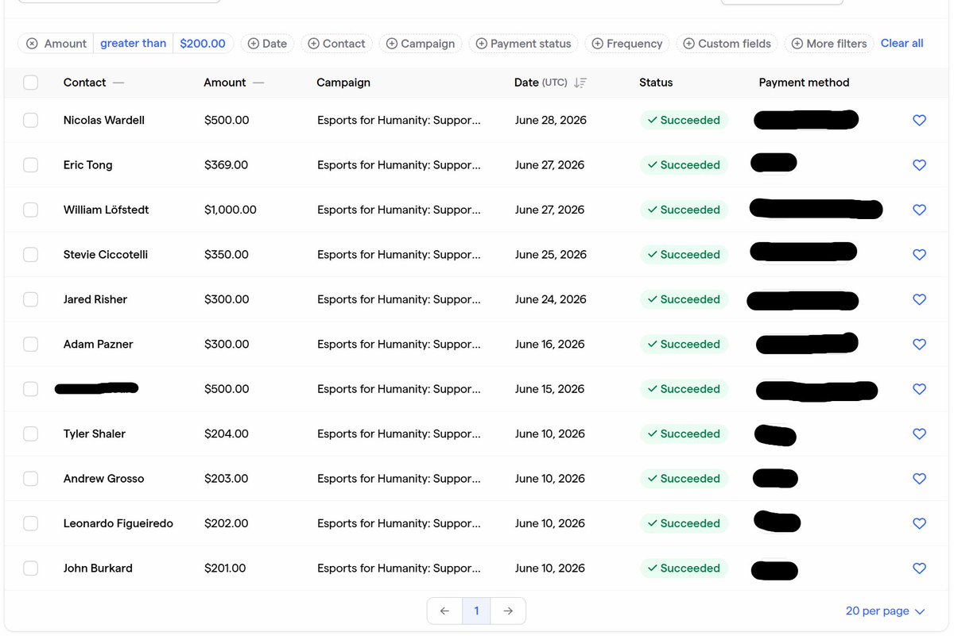954x636 pixels.
Task: Select the Nicolas Wardell row checkbox
Action: point(30,121)
